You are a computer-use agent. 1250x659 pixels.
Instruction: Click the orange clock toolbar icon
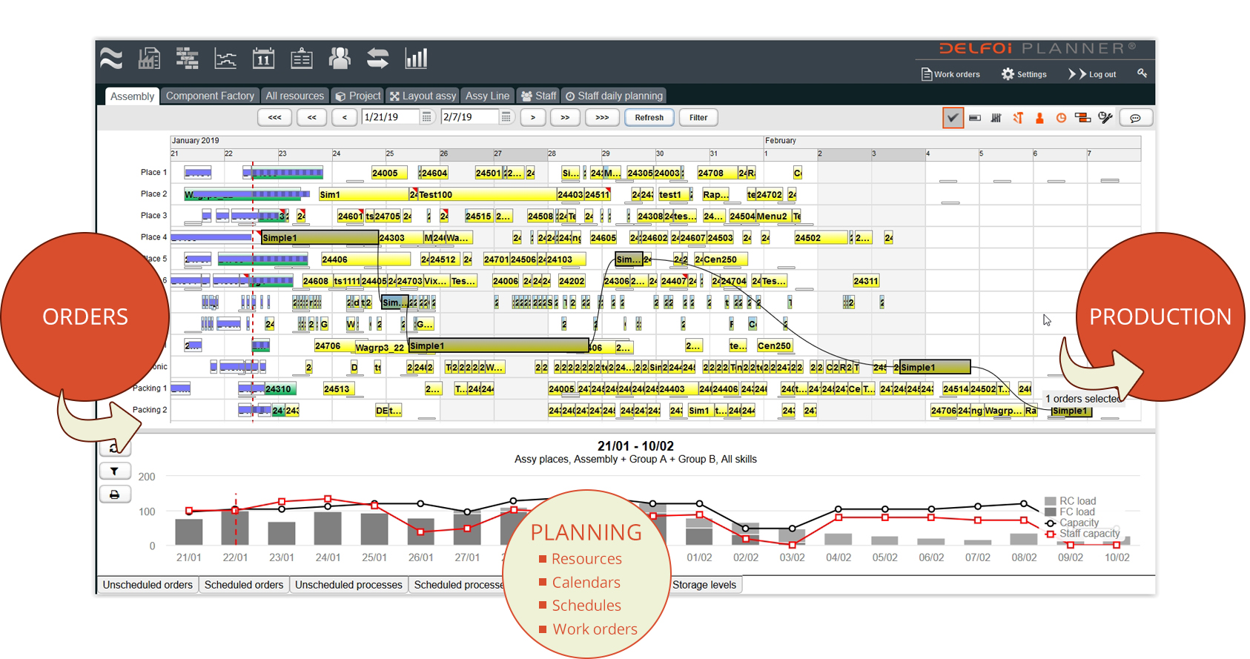[x=1061, y=118]
